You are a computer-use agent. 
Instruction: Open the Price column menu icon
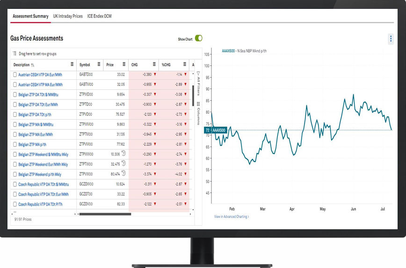pos(124,65)
